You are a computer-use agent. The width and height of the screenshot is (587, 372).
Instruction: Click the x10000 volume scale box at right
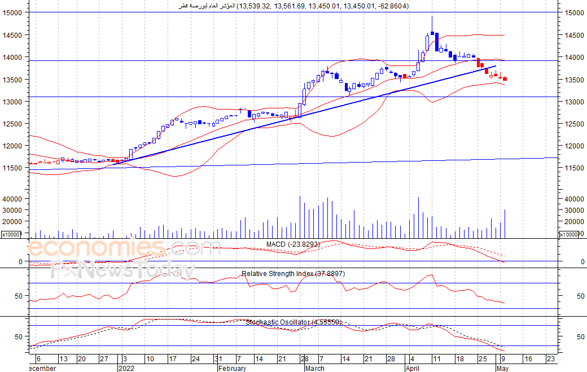[x=568, y=235]
